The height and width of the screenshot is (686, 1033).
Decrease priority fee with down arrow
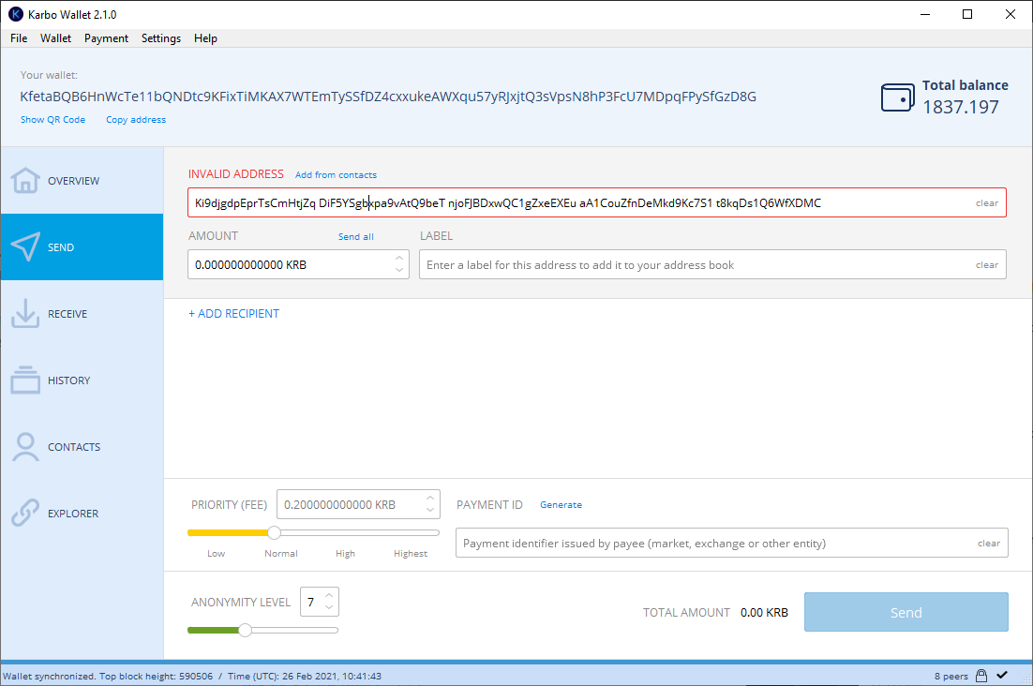(x=430, y=510)
